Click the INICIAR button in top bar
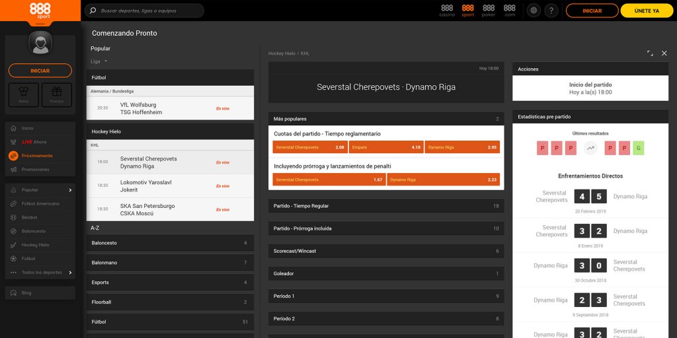This screenshot has width=677, height=338. pyautogui.click(x=592, y=11)
